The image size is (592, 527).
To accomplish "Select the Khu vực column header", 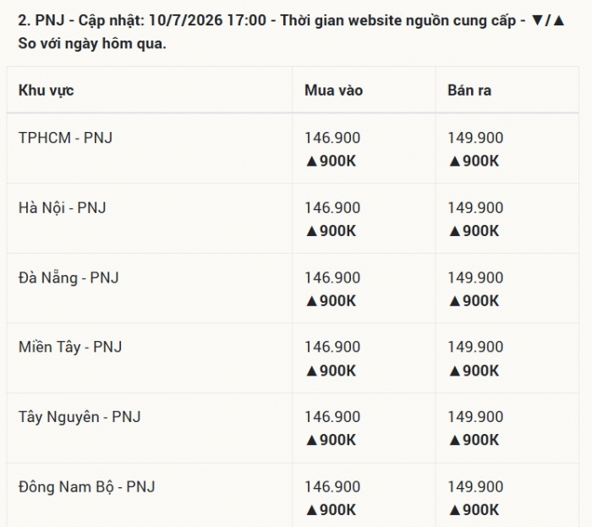I will pos(46,91).
